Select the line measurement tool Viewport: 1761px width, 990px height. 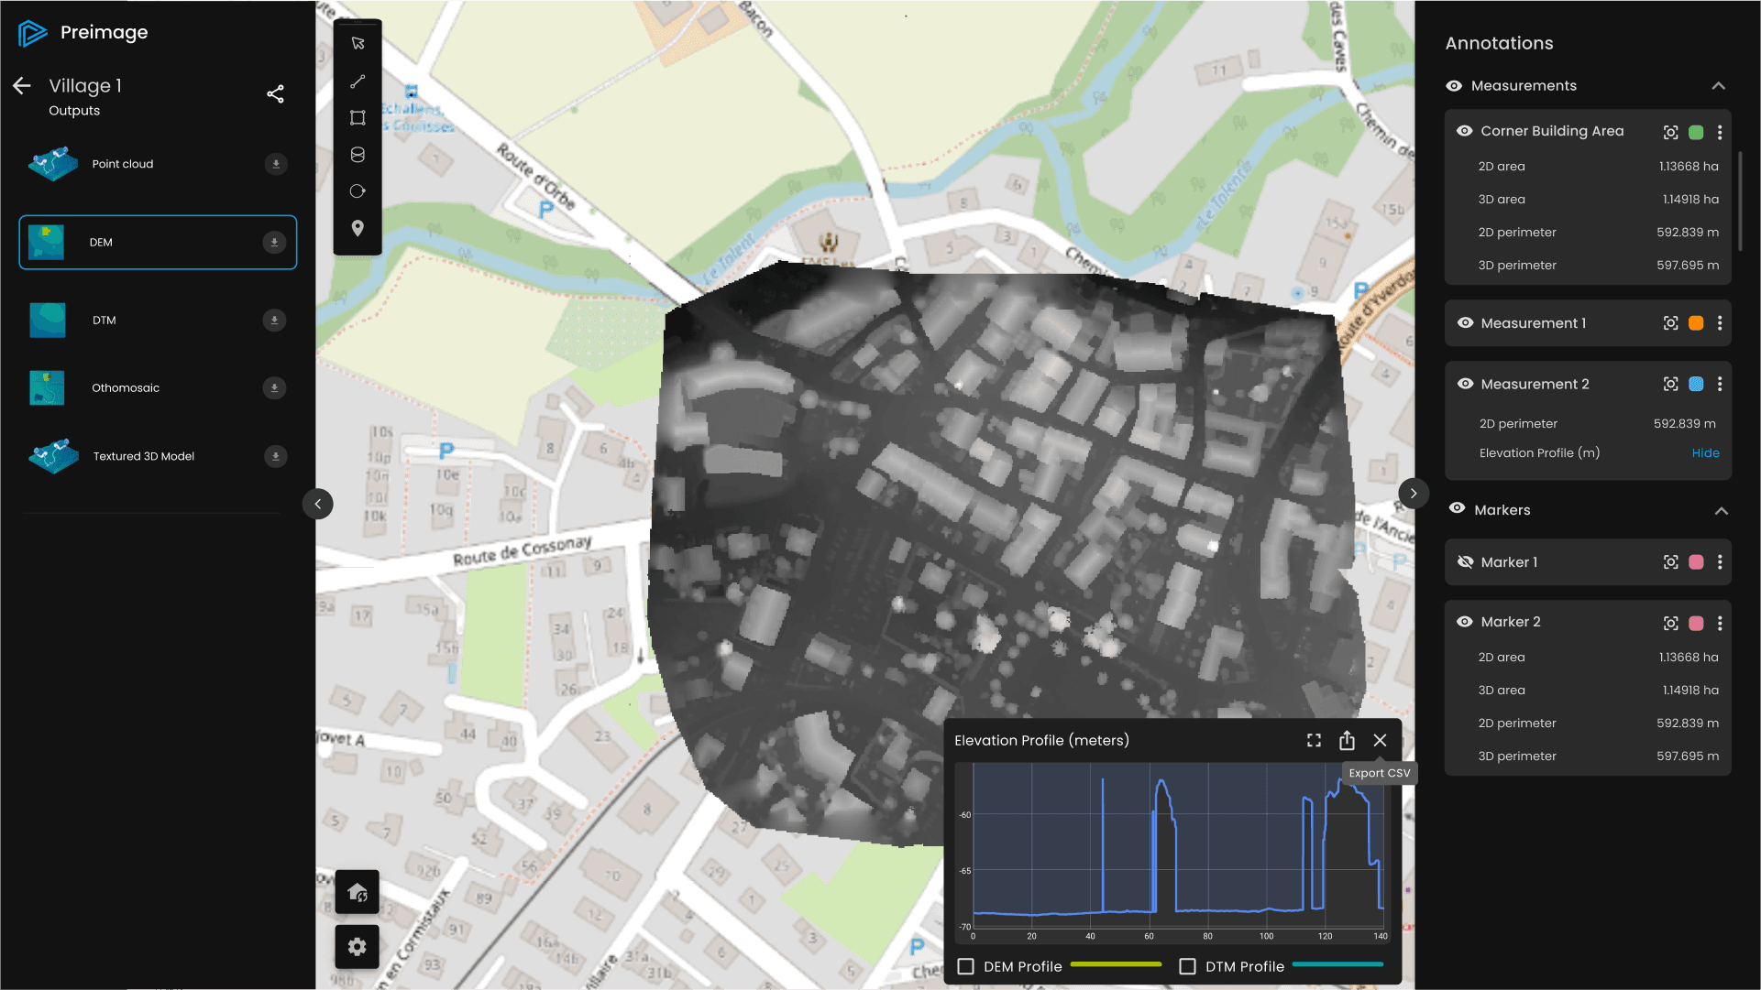(x=358, y=82)
